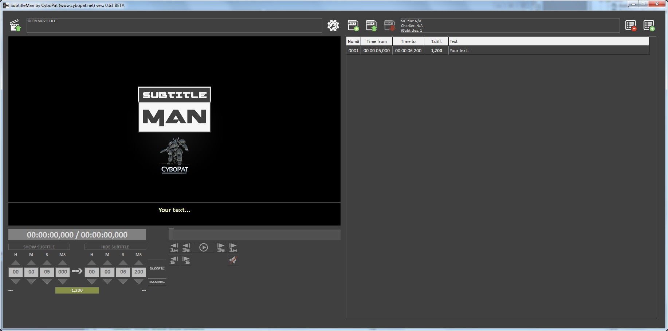Viewport: 668px width, 331px height.
Task: Increase hide-subtitle seconds value
Action: coord(123,263)
